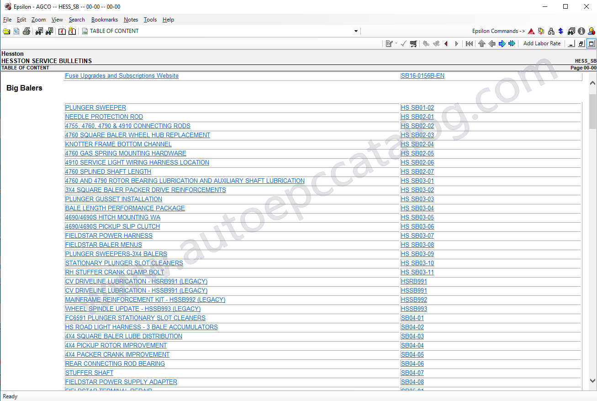Screen dimensions: 597x401
Task: Open the Tools menu
Action: [x=150, y=20]
